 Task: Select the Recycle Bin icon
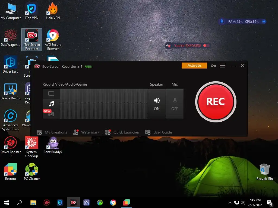264,172
